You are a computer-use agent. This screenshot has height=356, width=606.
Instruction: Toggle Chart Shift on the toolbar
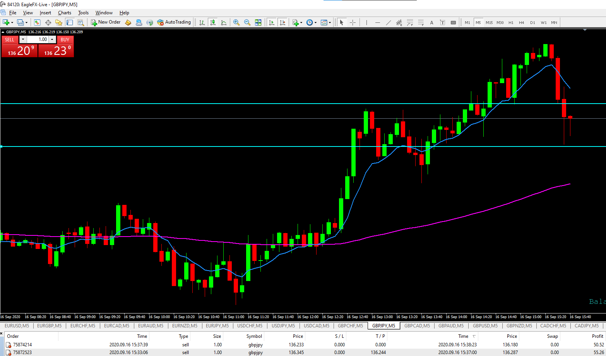point(283,22)
